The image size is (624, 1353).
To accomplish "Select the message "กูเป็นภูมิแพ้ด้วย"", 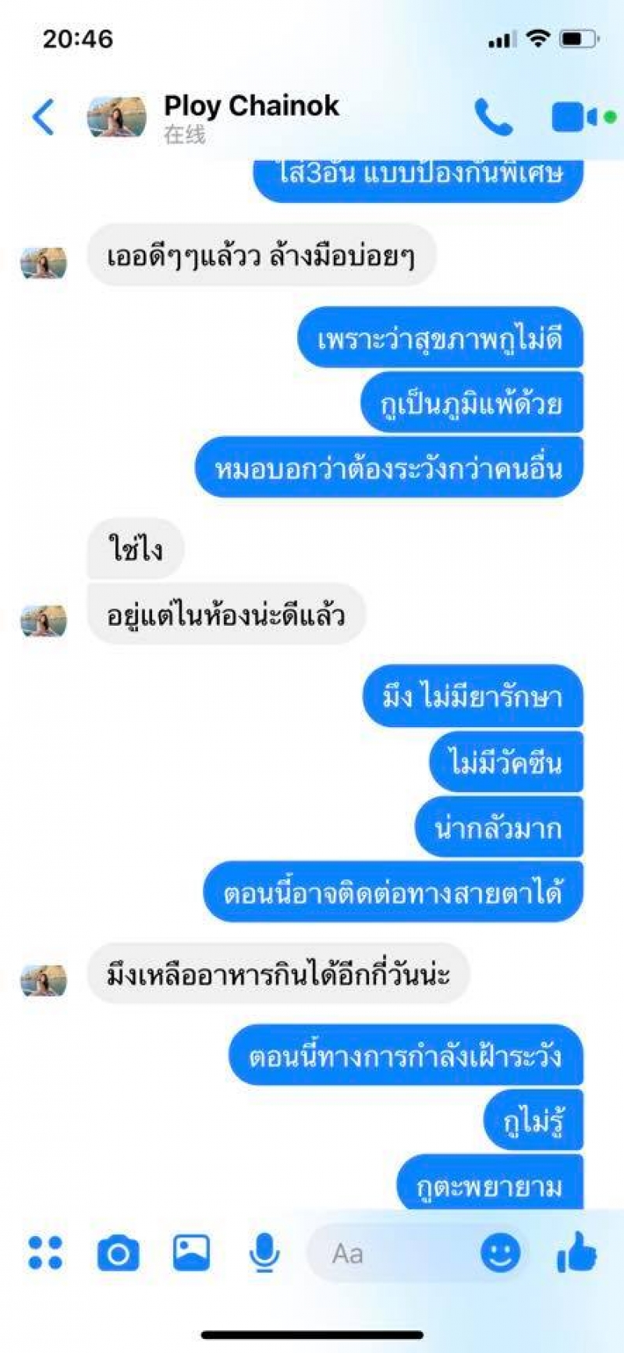I will 471,403.
